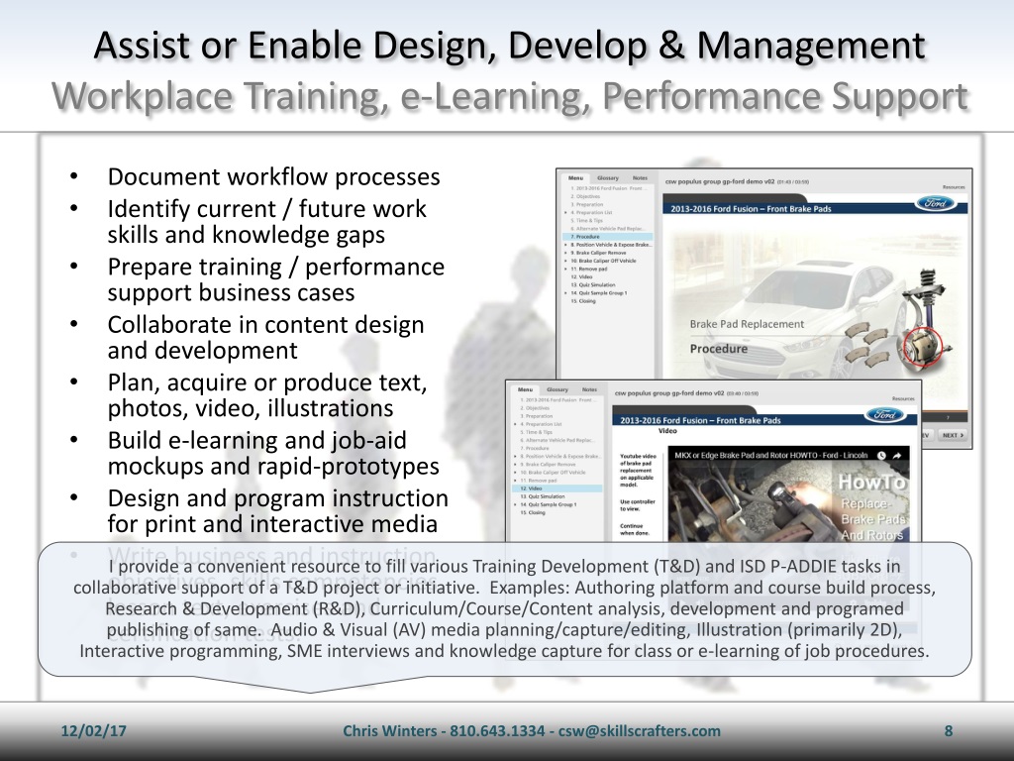Click the bullet 'Identify current / future work skills'

pyautogui.click(x=267, y=221)
